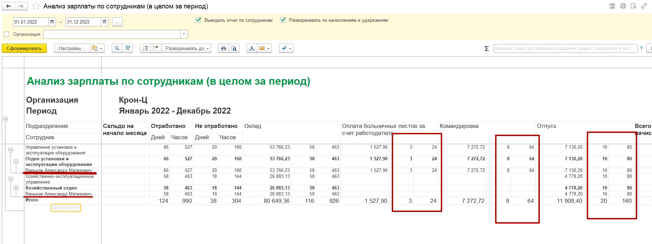
Task: Go back with the left arrow button
Action: coord(9,6)
